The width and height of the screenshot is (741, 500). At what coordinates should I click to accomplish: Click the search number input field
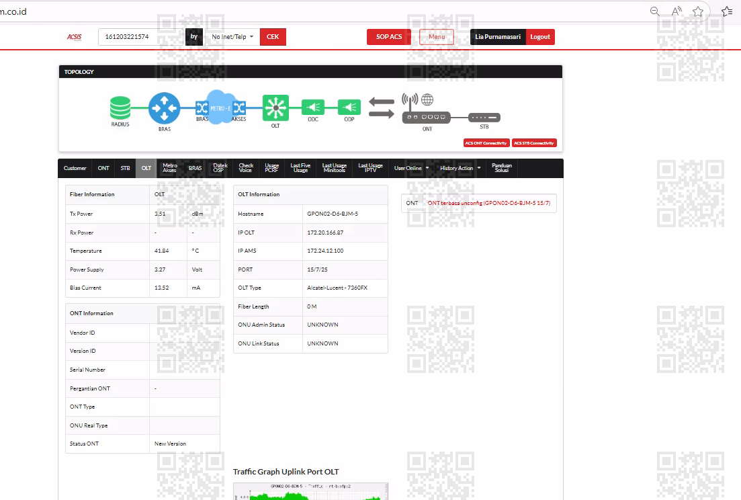pyautogui.click(x=141, y=37)
